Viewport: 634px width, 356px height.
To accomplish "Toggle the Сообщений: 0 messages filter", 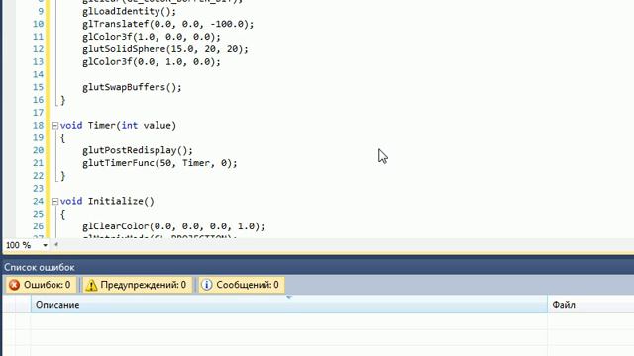I will coord(242,285).
